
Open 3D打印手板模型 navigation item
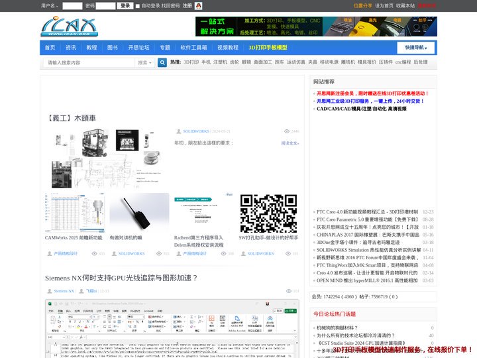(x=268, y=48)
